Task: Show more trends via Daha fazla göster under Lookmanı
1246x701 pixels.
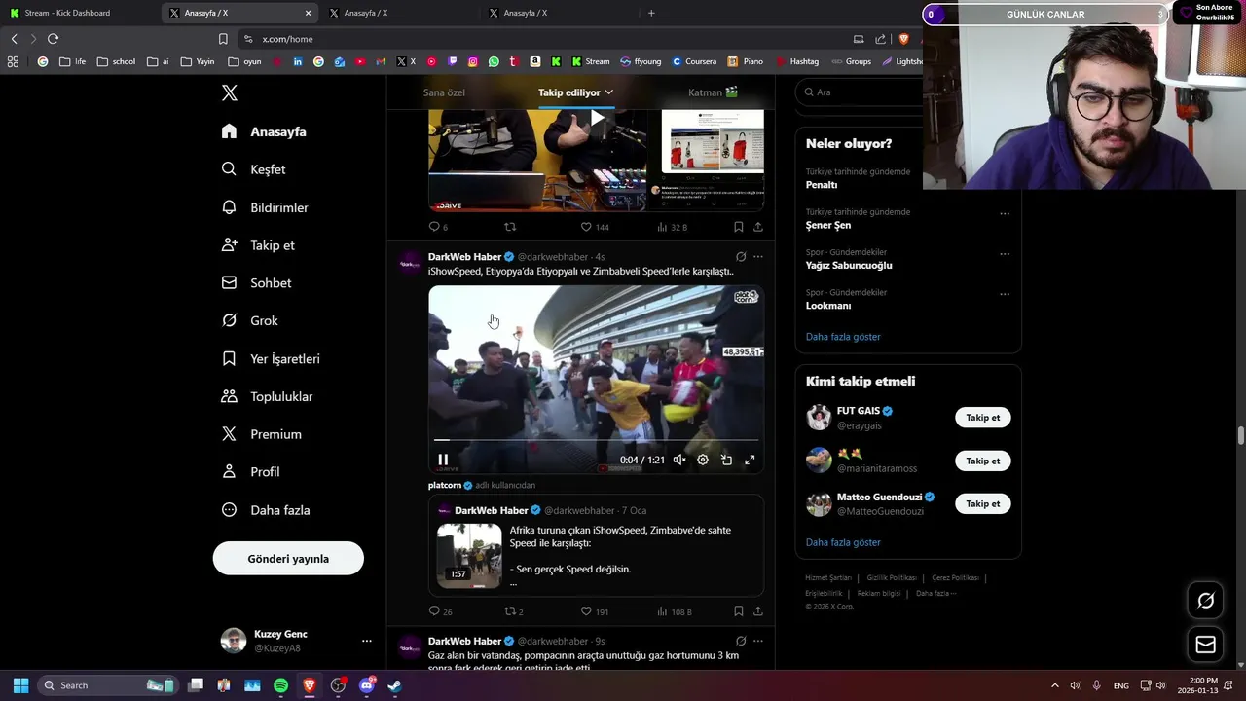Action: (843, 337)
